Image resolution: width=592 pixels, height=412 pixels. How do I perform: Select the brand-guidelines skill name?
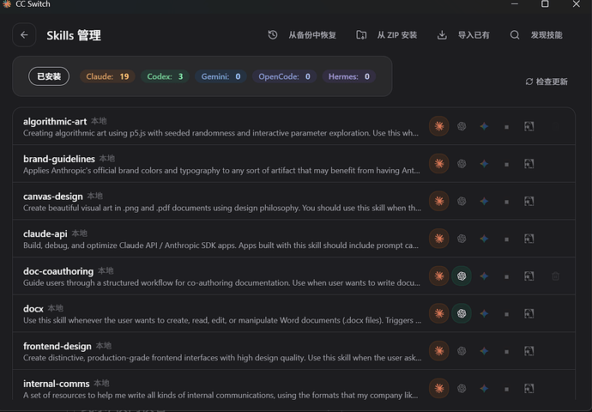click(x=59, y=159)
